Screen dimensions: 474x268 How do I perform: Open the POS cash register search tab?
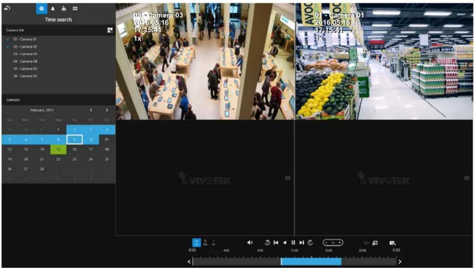64,9
